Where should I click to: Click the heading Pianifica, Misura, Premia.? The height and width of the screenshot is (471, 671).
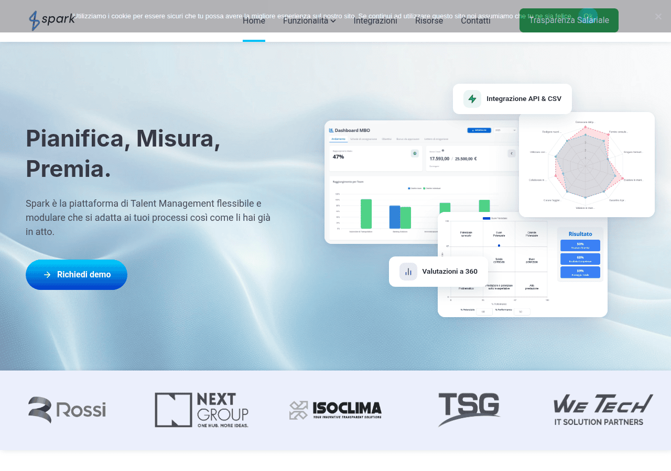[123, 153]
